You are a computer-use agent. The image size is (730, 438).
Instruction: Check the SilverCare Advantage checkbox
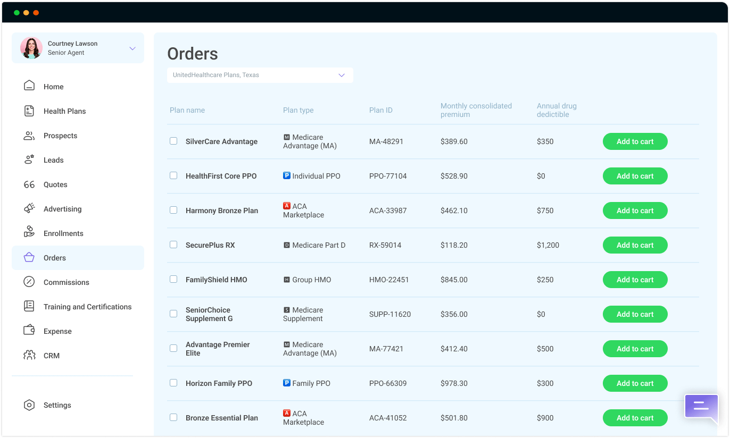point(173,141)
